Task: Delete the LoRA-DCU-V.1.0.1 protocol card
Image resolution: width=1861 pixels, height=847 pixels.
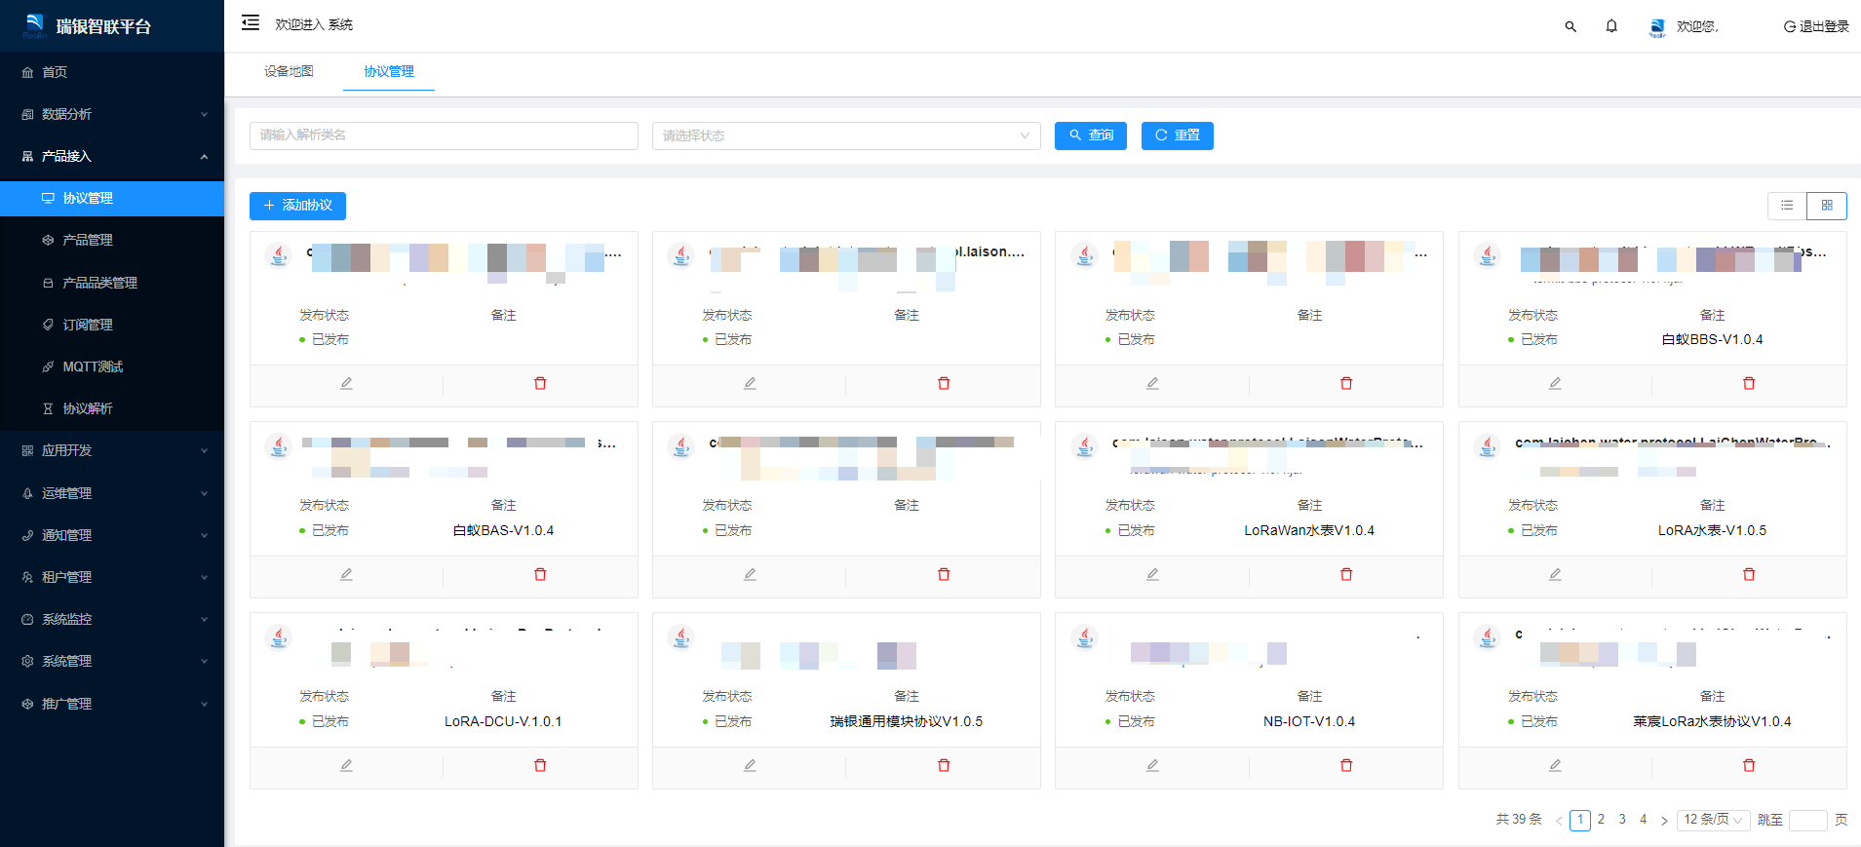Action: click(x=540, y=766)
